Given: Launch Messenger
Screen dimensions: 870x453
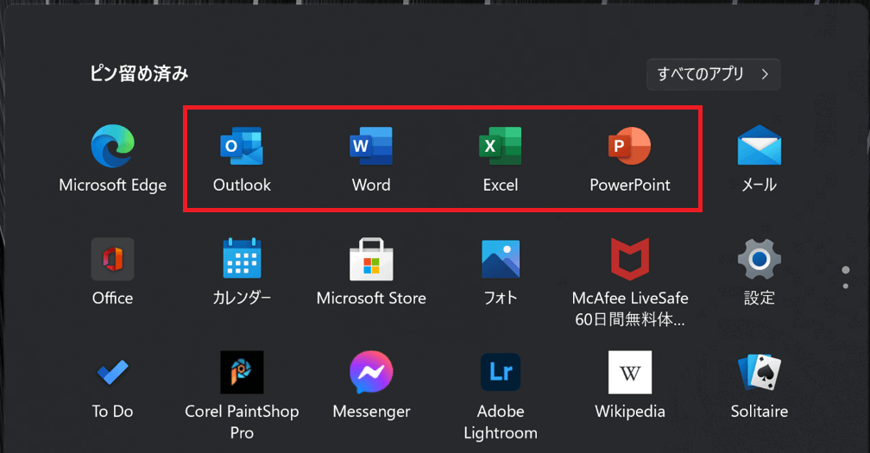Looking at the screenshot, I should pos(371,372).
